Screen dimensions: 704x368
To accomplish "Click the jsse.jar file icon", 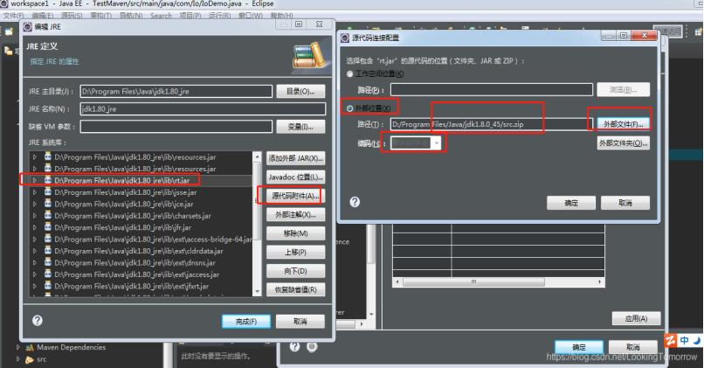I will (47, 191).
